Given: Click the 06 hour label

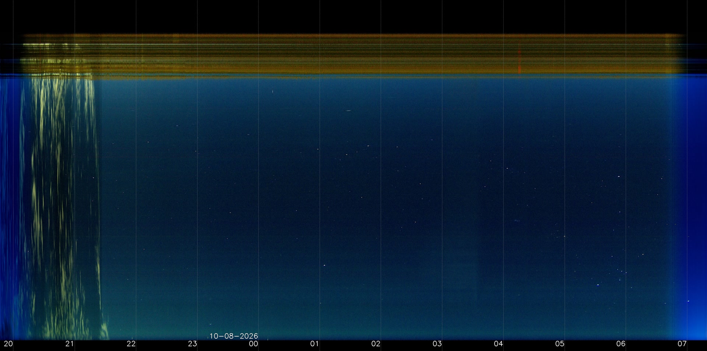Looking at the screenshot, I should click(621, 344).
